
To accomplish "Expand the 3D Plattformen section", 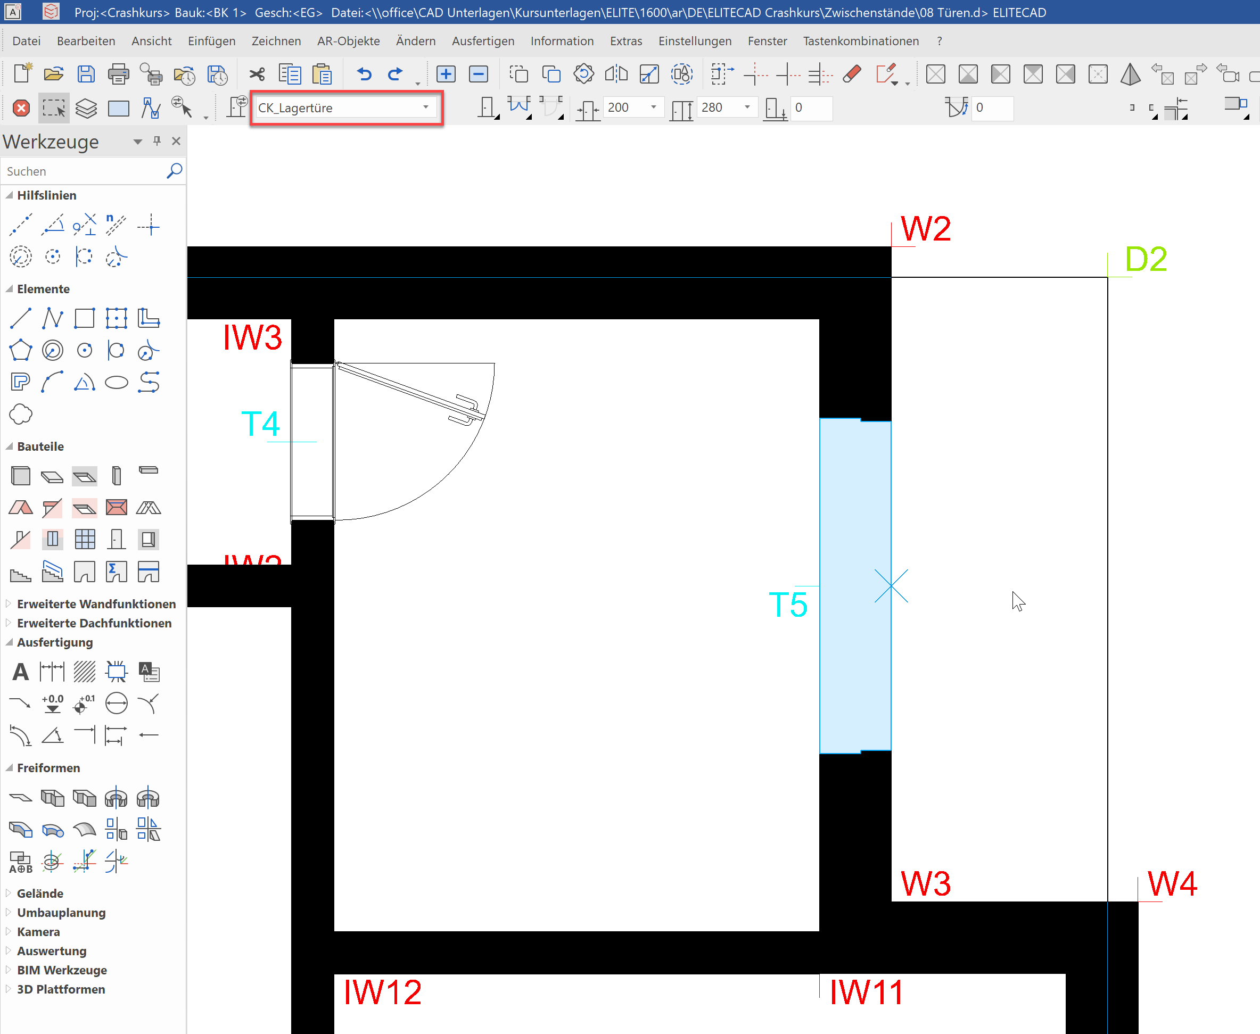I will [x=9, y=989].
